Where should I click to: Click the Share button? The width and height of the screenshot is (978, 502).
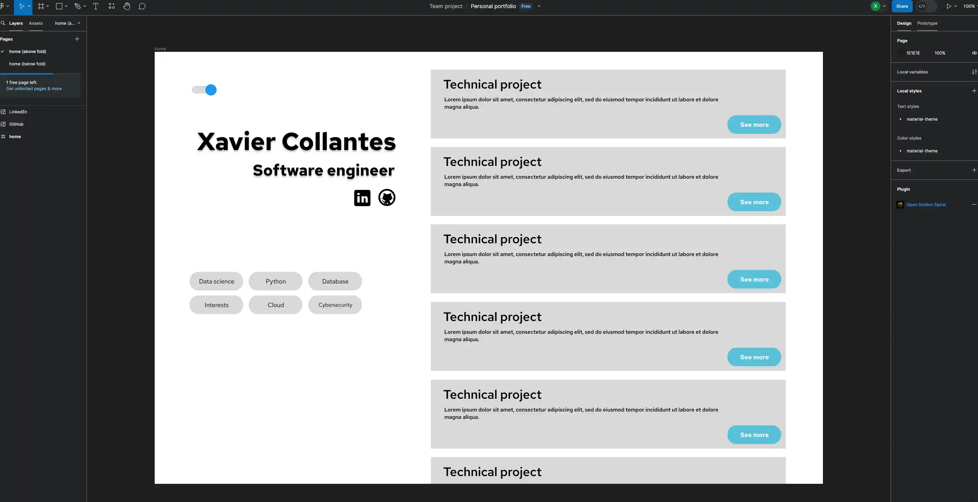pyautogui.click(x=902, y=6)
